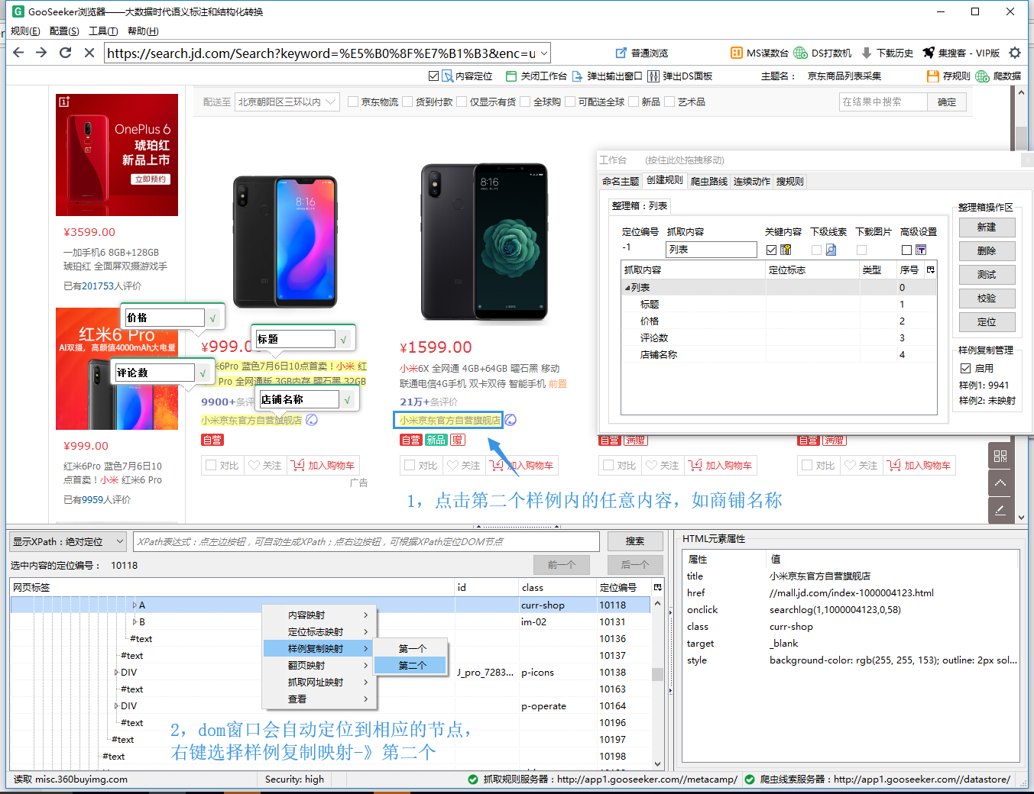Open settings via the gear icon

[1015, 53]
